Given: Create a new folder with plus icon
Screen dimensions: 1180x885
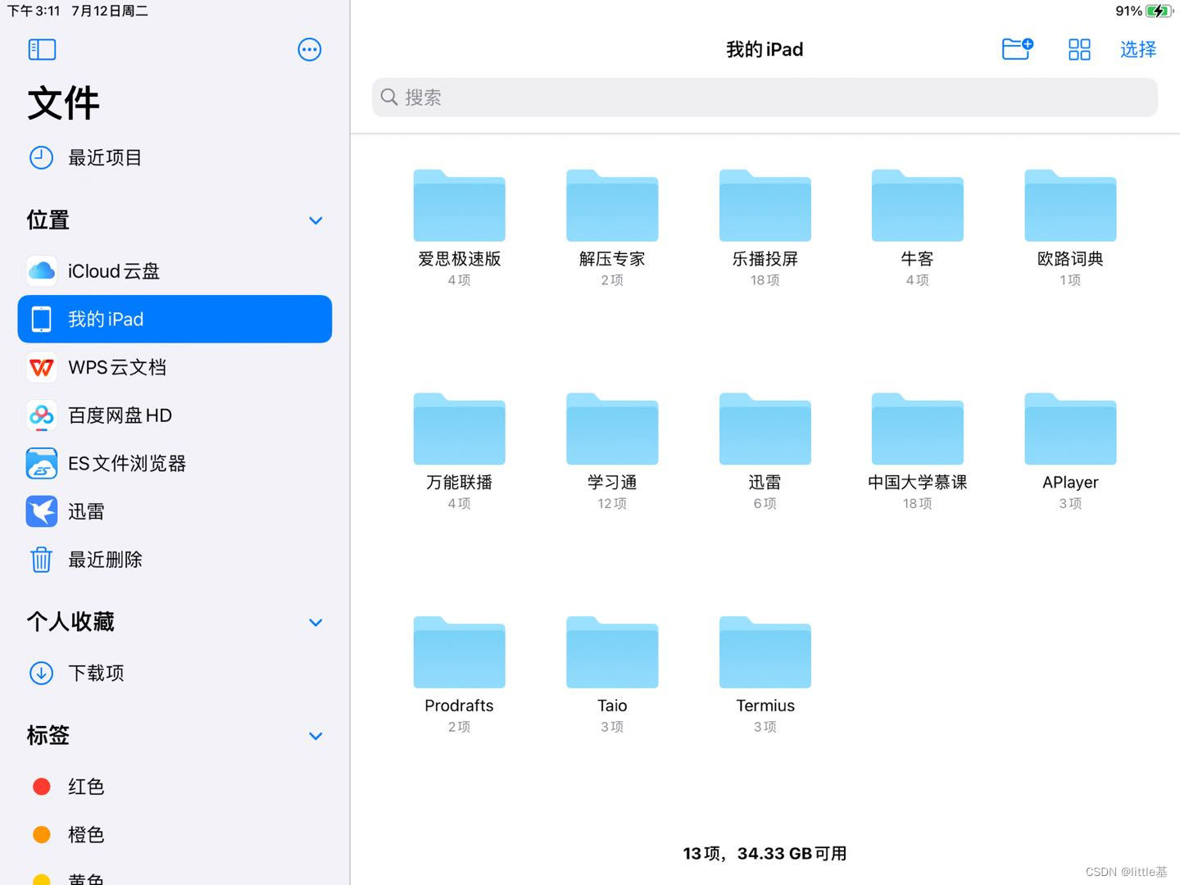Looking at the screenshot, I should pyautogui.click(x=1018, y=49).
